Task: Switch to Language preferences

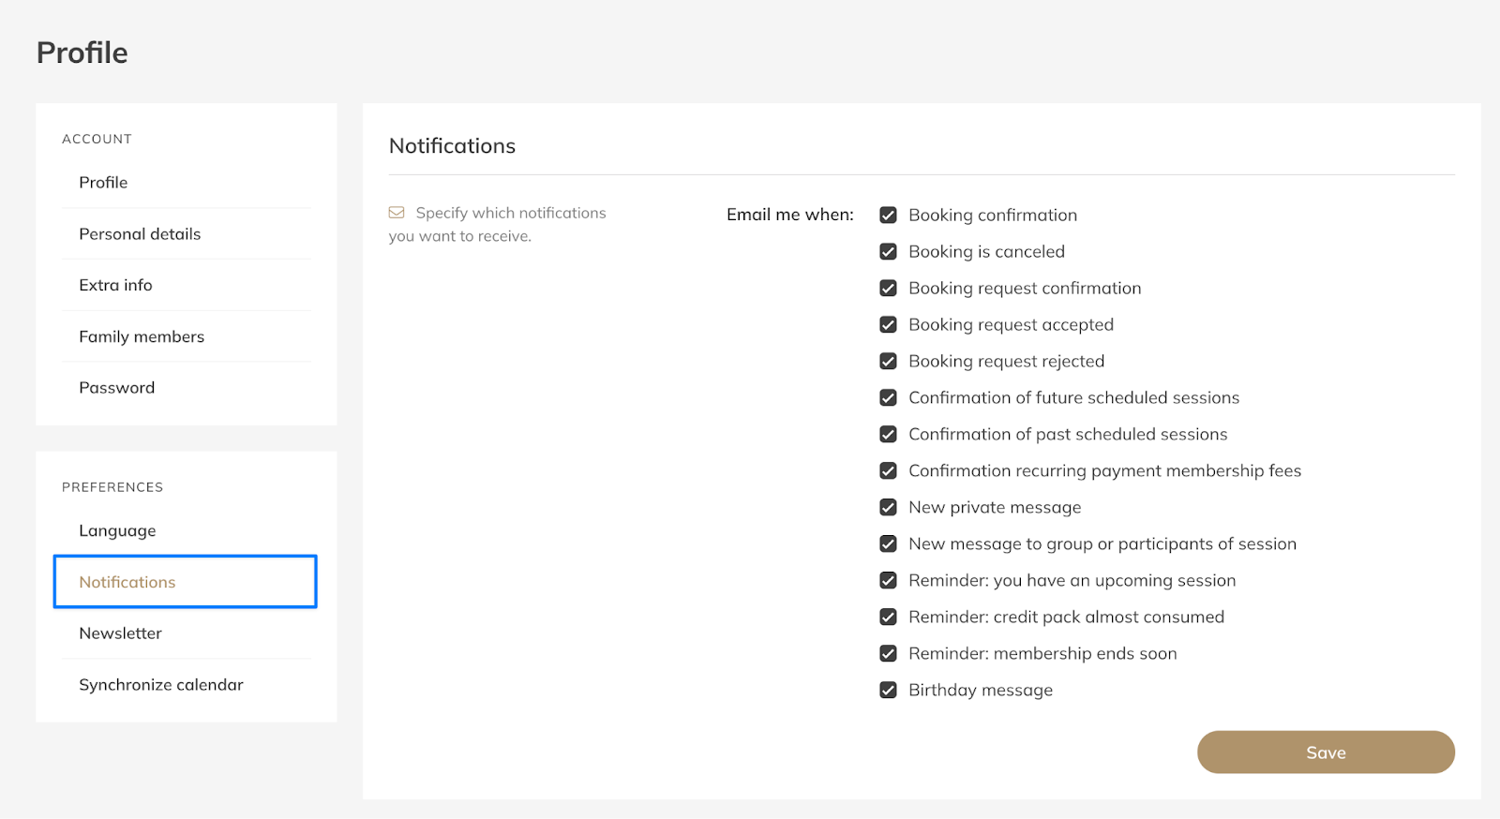Action: click(x=117, y=530)
